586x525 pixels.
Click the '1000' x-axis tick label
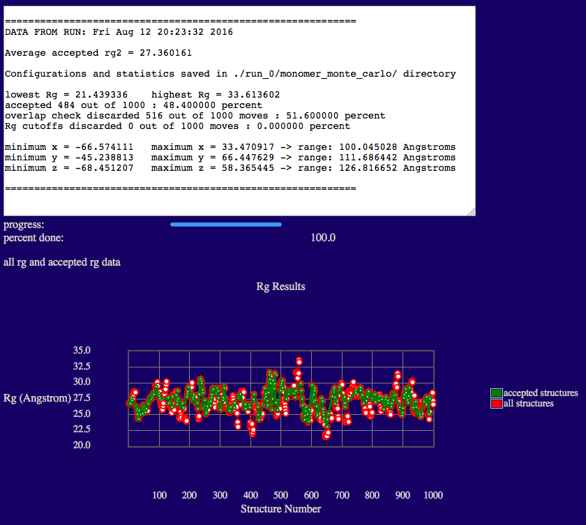[x=433, y=495]
